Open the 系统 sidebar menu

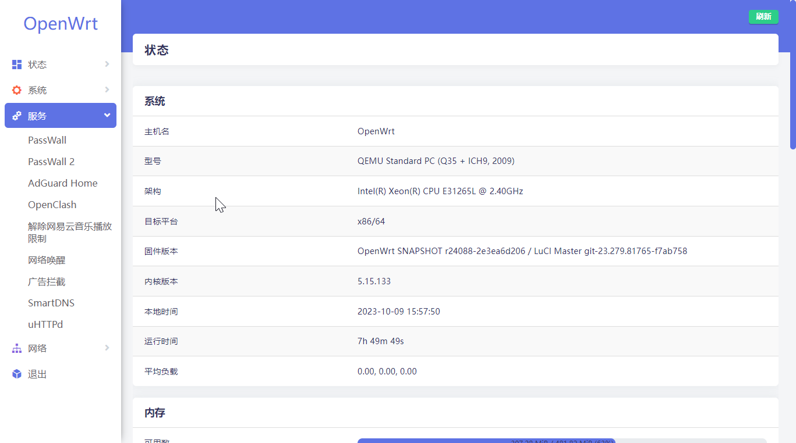pos(61,90)
